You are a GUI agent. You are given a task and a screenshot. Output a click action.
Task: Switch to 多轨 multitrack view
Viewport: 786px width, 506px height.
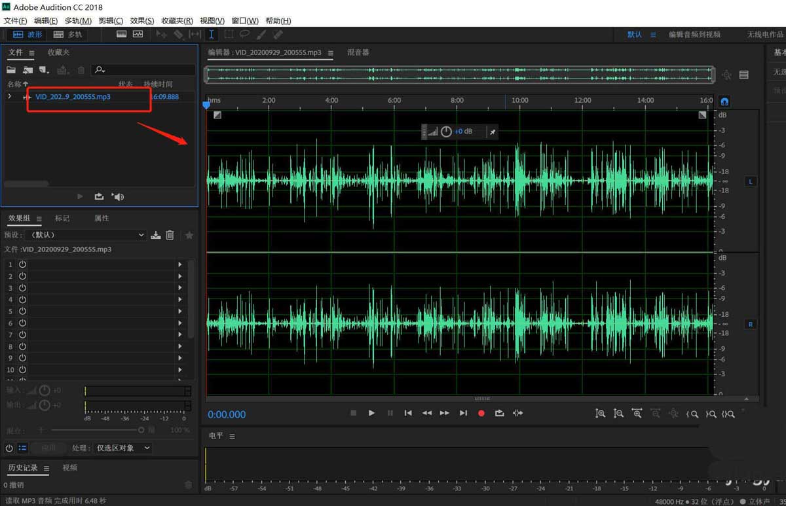coord(68,34)
